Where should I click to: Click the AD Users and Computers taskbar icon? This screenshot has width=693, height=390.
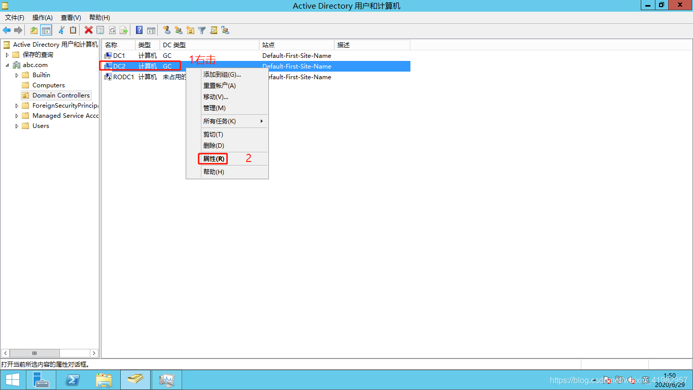(135, 380)
